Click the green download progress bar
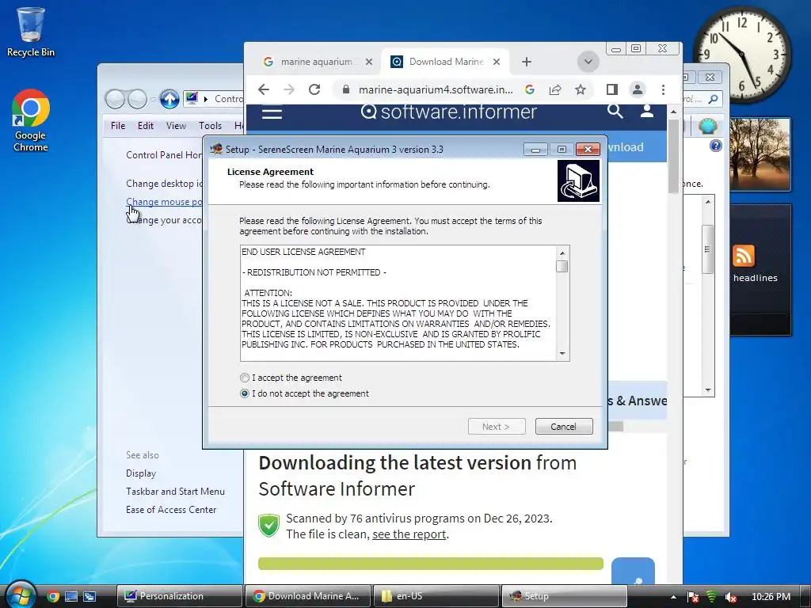The height and width of the screenshot is (608, 811). [x=430, y=564]
